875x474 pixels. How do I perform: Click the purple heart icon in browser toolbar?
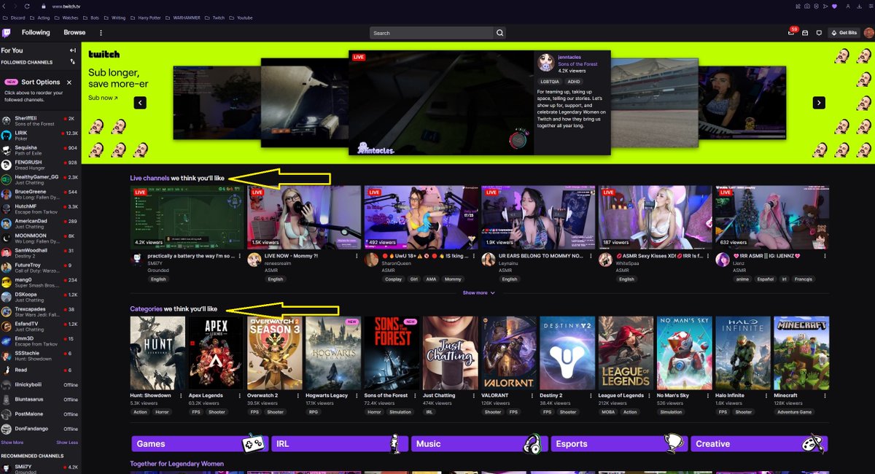(834, 7)
